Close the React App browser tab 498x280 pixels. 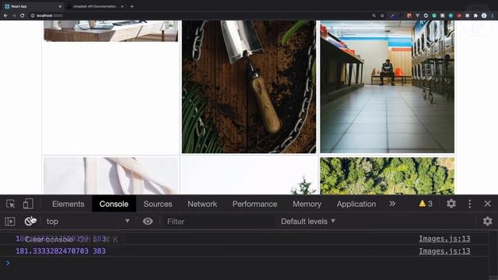coord(60,6)
